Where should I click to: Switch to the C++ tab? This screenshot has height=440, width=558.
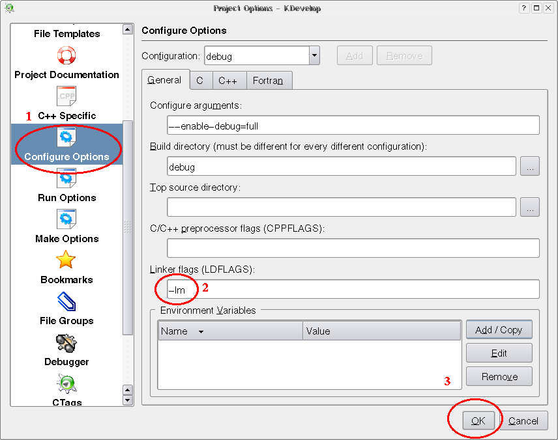tap(228, 81)
